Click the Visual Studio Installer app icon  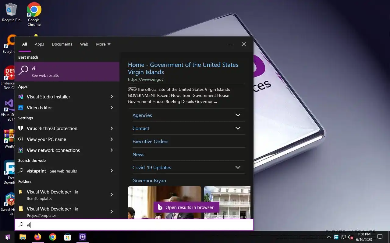pyautogui.click(x=21, y=97)
